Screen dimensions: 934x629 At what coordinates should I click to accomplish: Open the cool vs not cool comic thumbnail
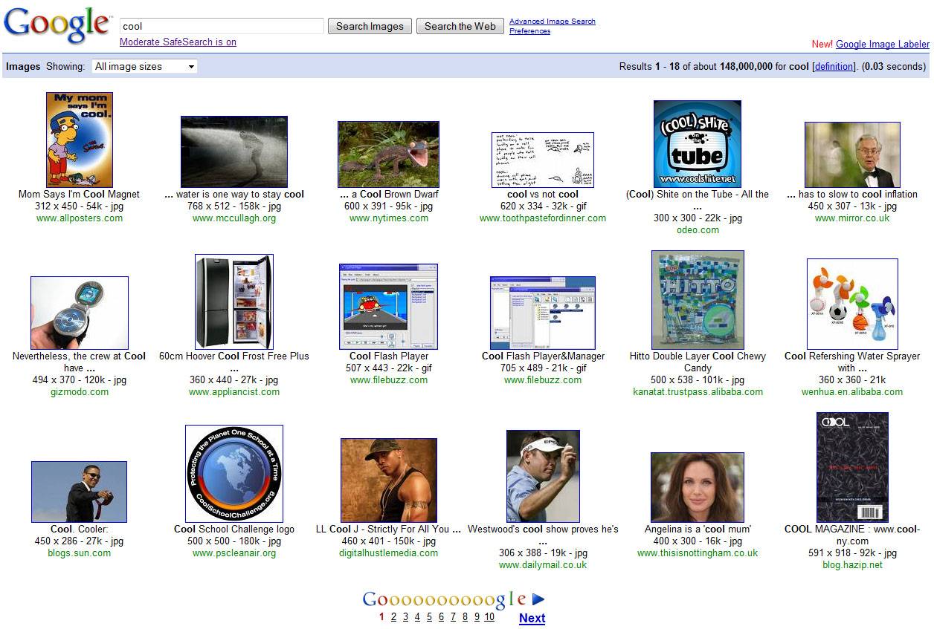543,160
